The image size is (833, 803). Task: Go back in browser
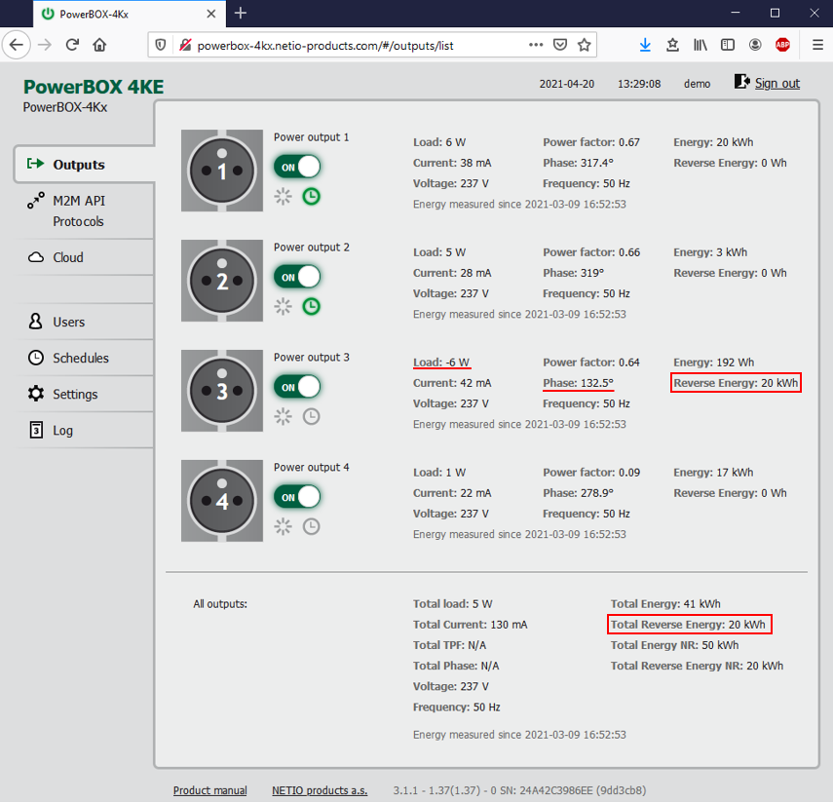point(17,45)
